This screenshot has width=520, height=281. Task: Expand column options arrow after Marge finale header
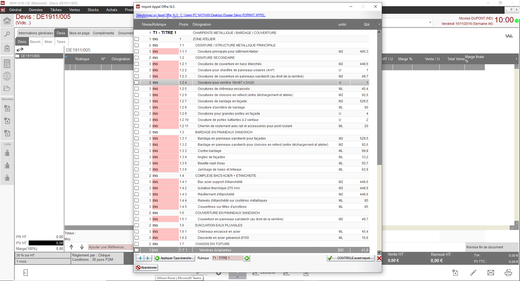click(516, 59)
